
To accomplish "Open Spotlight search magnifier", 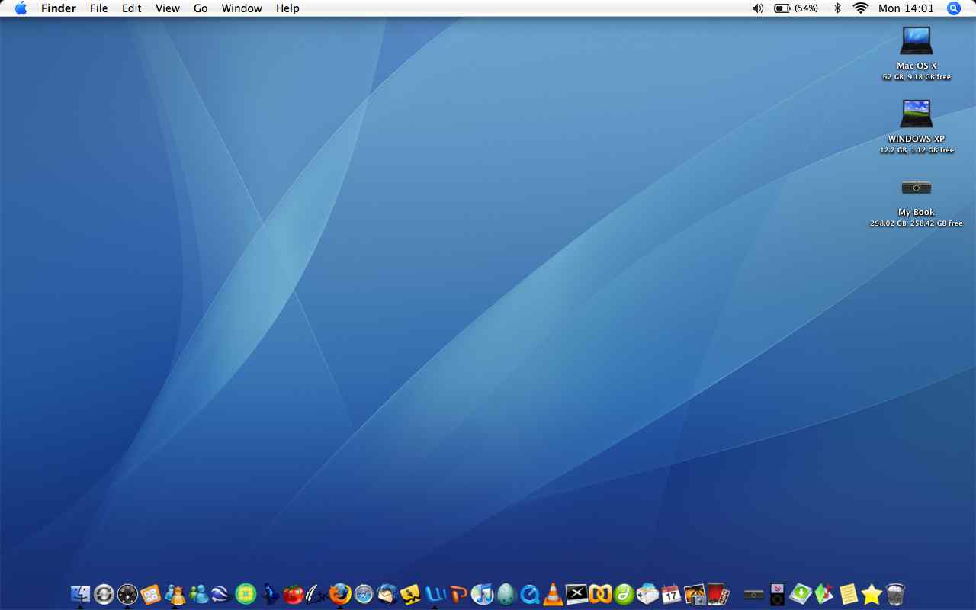I will (x=954, y=8).
